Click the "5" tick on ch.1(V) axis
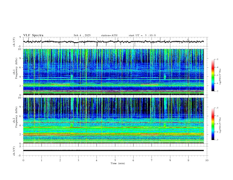This screenshot has height=180, width=233. 20,37
